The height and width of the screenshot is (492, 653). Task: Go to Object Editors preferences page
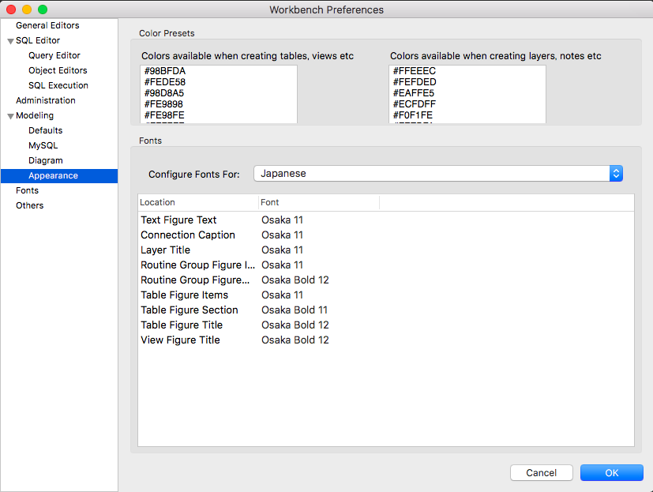(58, 70)
